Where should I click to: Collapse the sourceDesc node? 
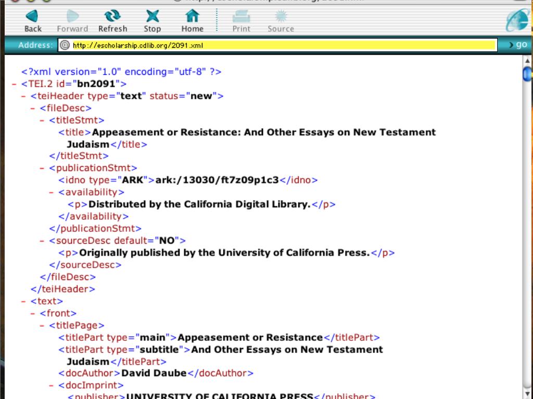coord(42,241)
